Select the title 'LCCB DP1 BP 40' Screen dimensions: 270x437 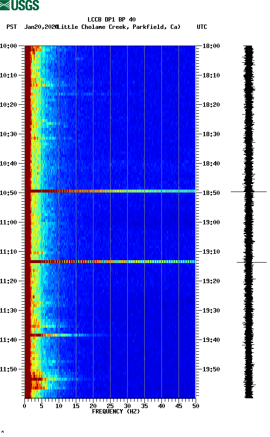click(x=112, y=20)
